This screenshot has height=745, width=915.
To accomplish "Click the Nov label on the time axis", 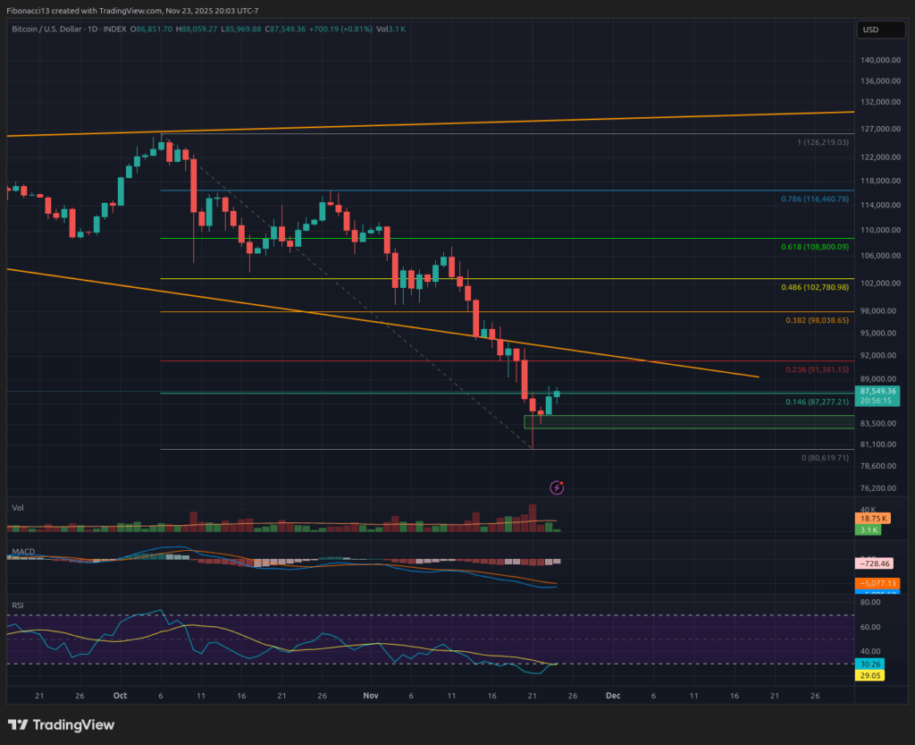I will (370, 696).
